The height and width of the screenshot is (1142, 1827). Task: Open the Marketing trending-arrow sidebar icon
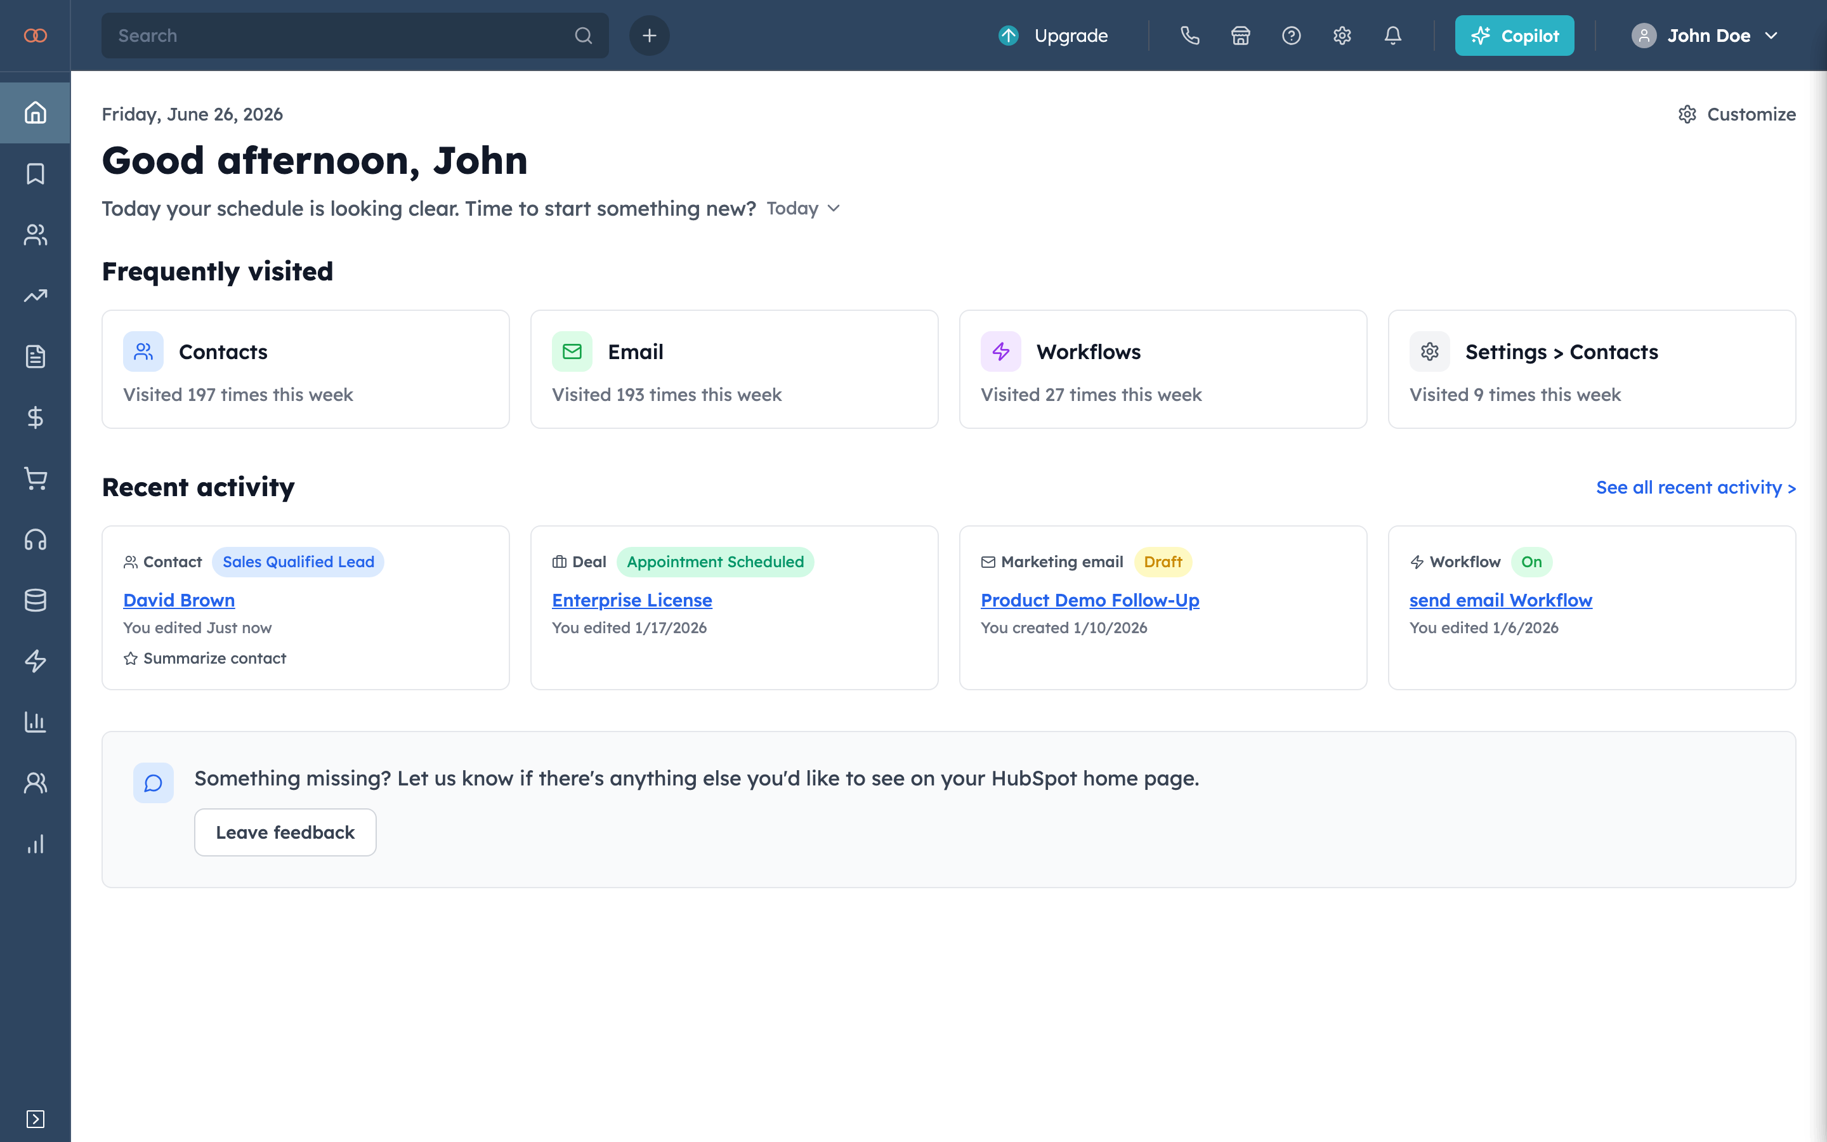[36, 295]
